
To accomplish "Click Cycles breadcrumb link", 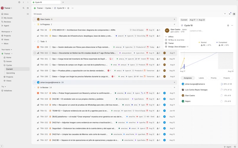I will pyautogui.click(x=48, y=8).
